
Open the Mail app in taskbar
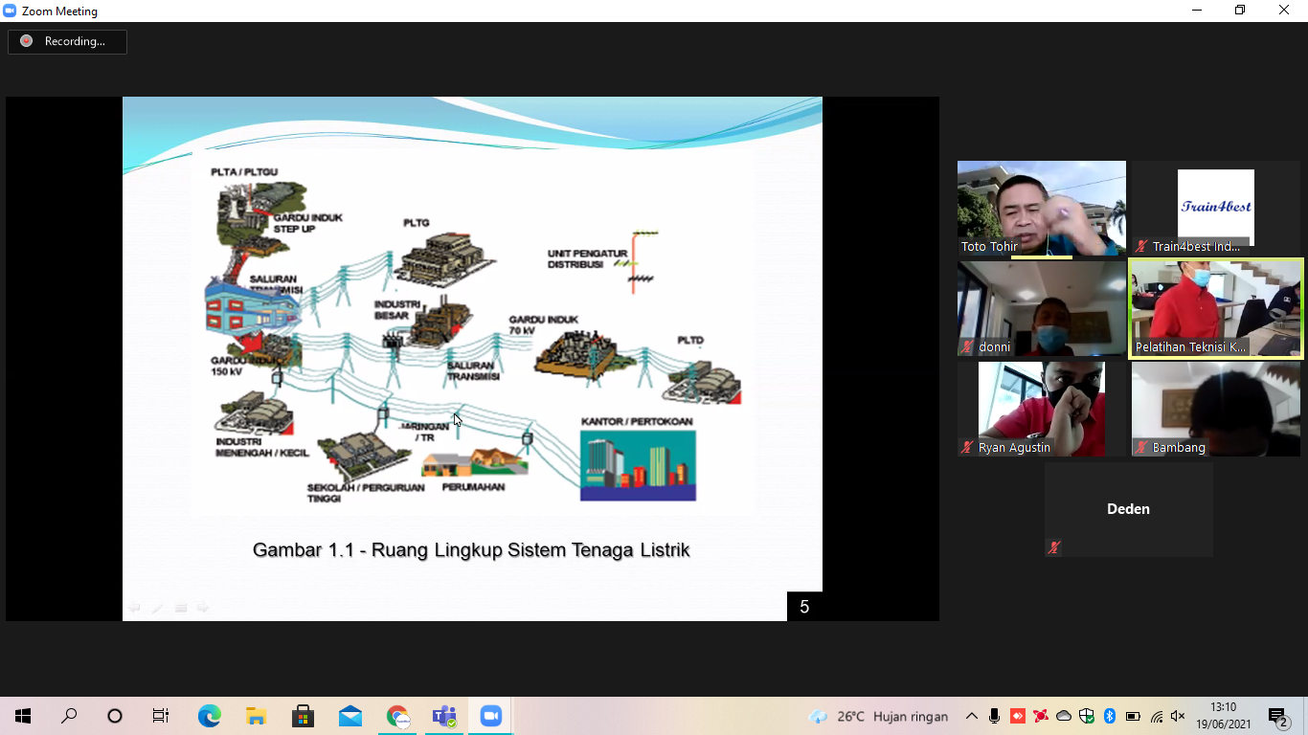[x=350, y=716]
